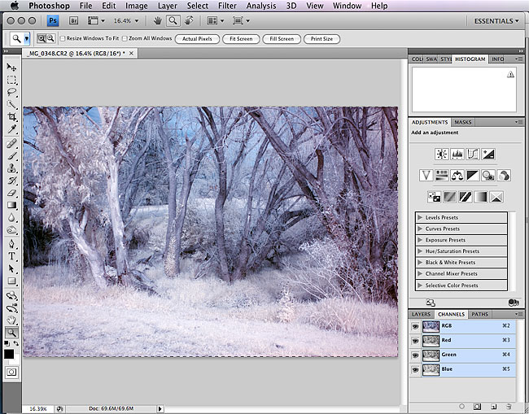Image resolution: width=529 pixels, height=414 pixels.
Task: Expand the Hue/Saturation Presets list
Action: click(420, 251)
